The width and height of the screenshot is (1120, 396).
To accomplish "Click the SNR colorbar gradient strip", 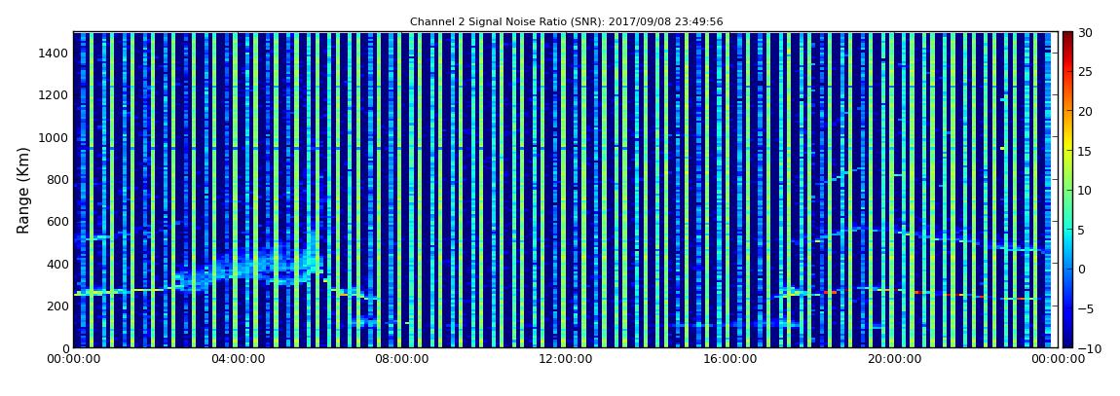I will pos(1067,190).
